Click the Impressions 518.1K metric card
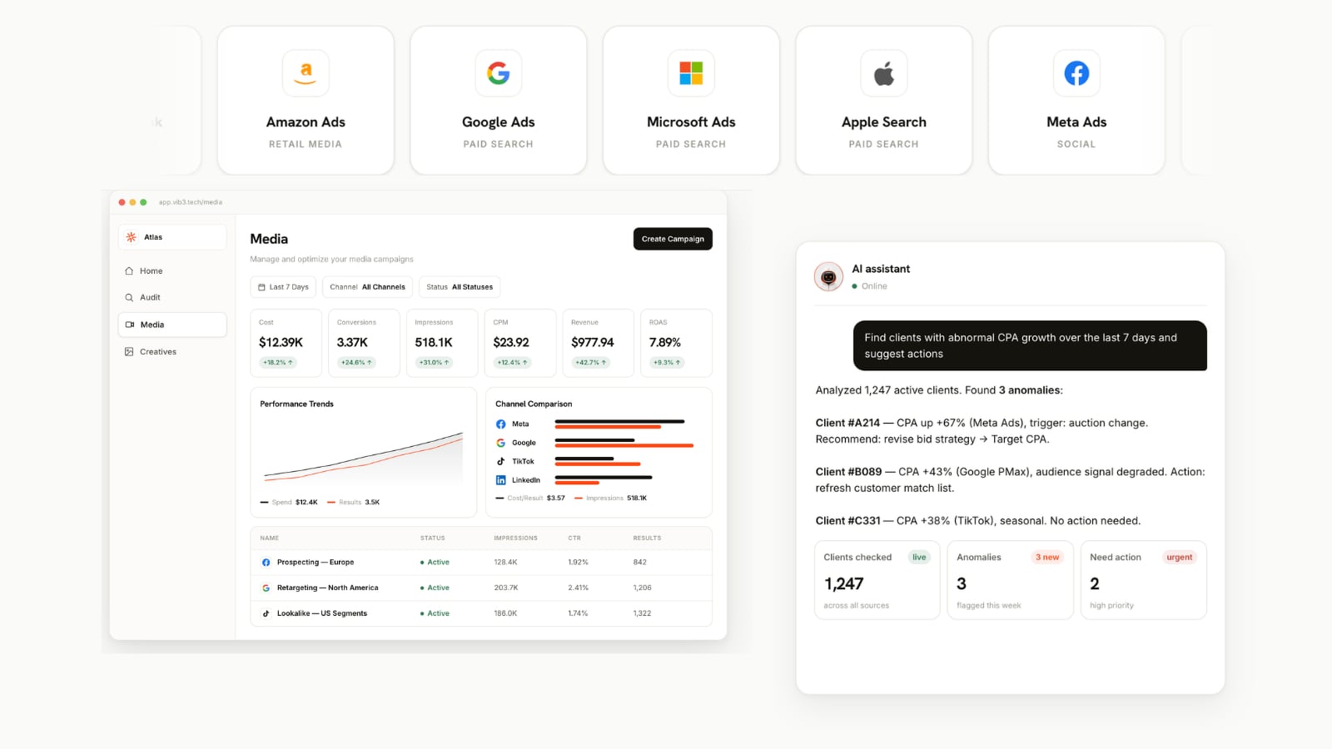This screenshot has width=1332, height=749. pos(442,343)
